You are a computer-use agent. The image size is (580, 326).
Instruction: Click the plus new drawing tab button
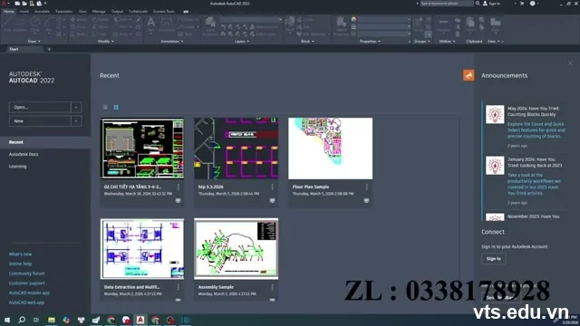(x=49, y=49)
